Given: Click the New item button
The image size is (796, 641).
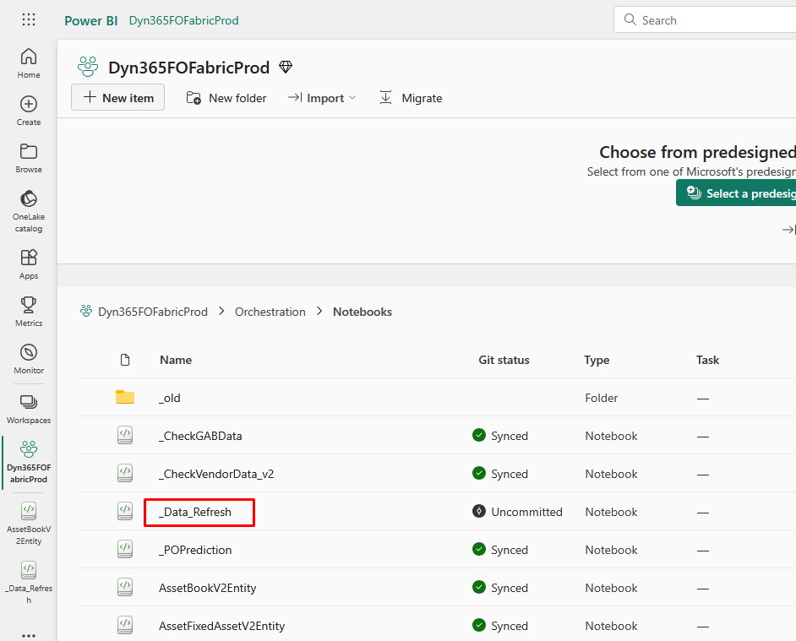Looking at the screenshot, I should tap(117, 97).
